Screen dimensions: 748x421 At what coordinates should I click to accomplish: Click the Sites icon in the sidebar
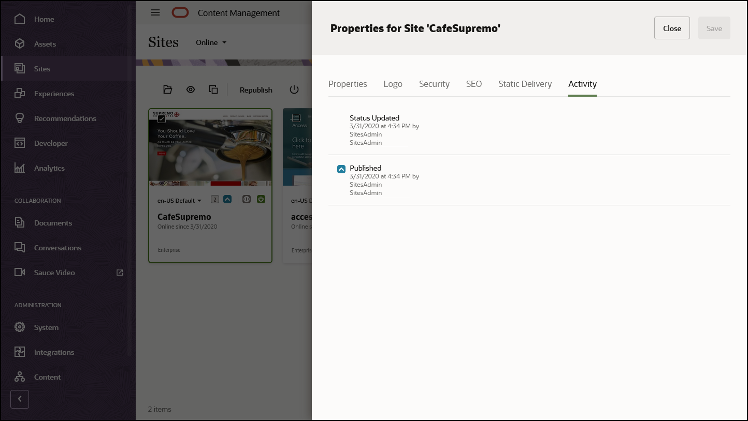click(20, 69)
